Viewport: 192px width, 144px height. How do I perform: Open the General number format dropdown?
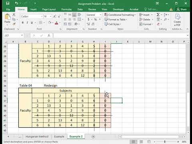point(101,15)
